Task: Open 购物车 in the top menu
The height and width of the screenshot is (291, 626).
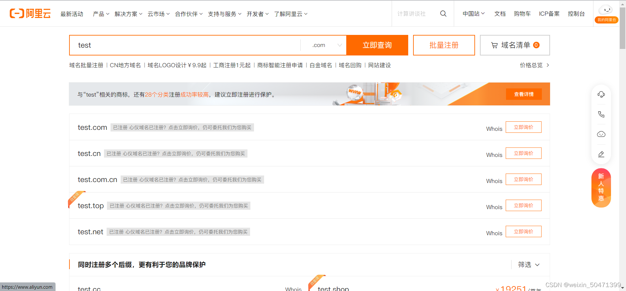Action: coord(522,14)
